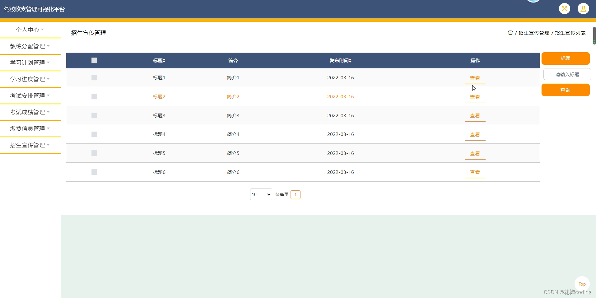The width and height of the screenshot is (596, 298).
Task: Click 查看 link for row 标题5
Action: tap(475, 154)
